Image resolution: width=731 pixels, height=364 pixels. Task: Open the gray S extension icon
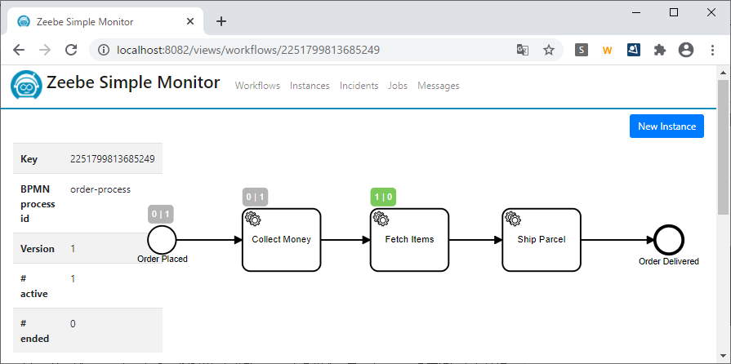[x=582, y=50]
